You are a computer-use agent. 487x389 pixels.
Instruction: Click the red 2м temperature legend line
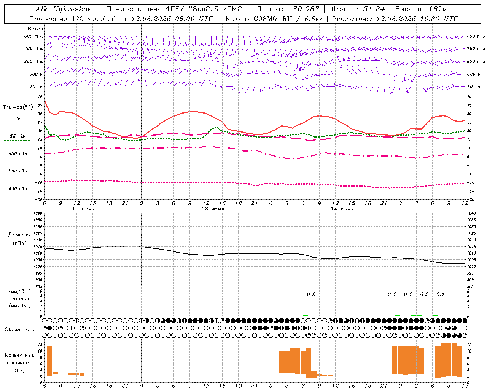pos(18,123)
